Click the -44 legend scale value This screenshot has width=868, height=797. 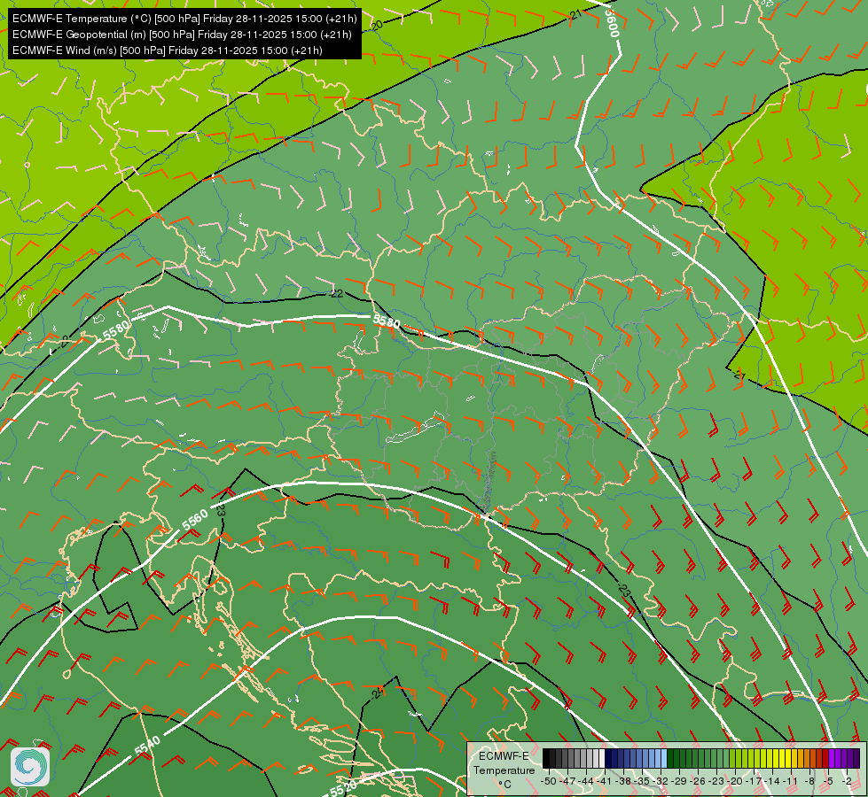(586, 781)
